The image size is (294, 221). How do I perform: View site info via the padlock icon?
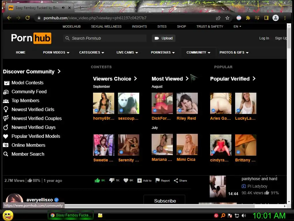click(x=39, y=18)
